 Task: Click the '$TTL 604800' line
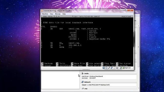49,27
